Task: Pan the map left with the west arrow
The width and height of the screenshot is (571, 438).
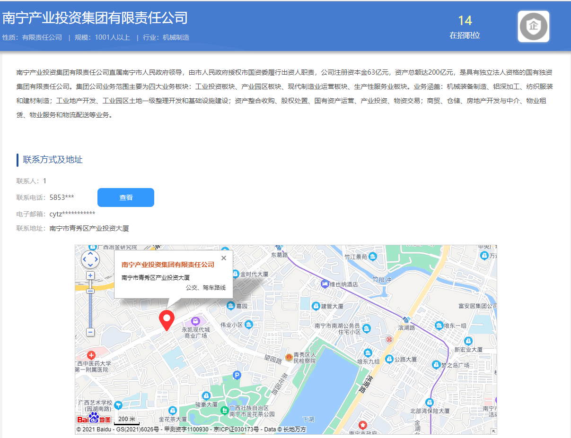Action: pos(84,259)
